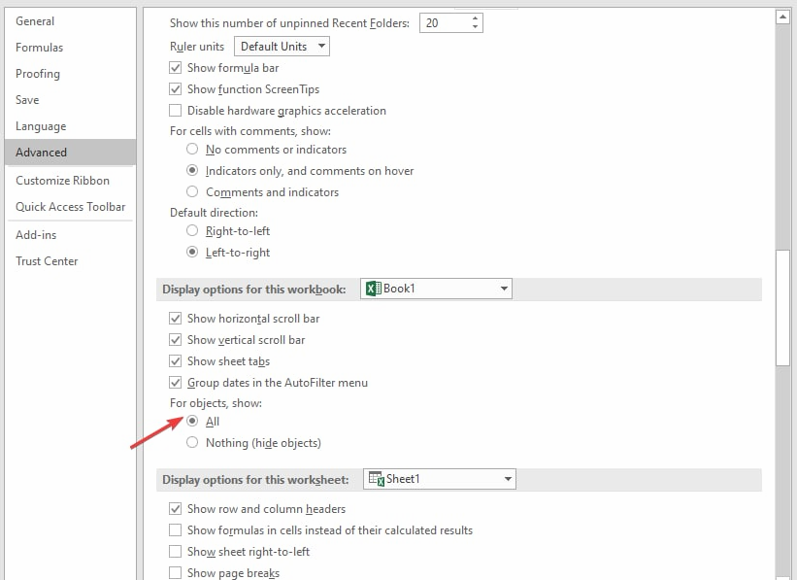Click the 'Default direction:' label

[214, 213]
